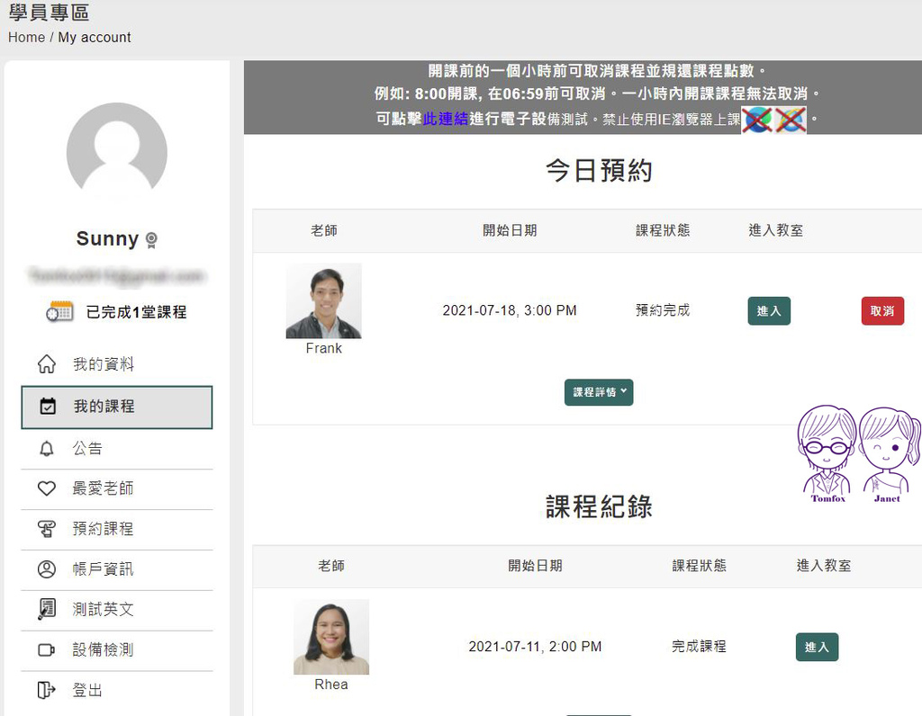Image resolution: width=922 pixels, height=716 pixels.
Task: Click 學員專區 page title
Action: point(49,13)
